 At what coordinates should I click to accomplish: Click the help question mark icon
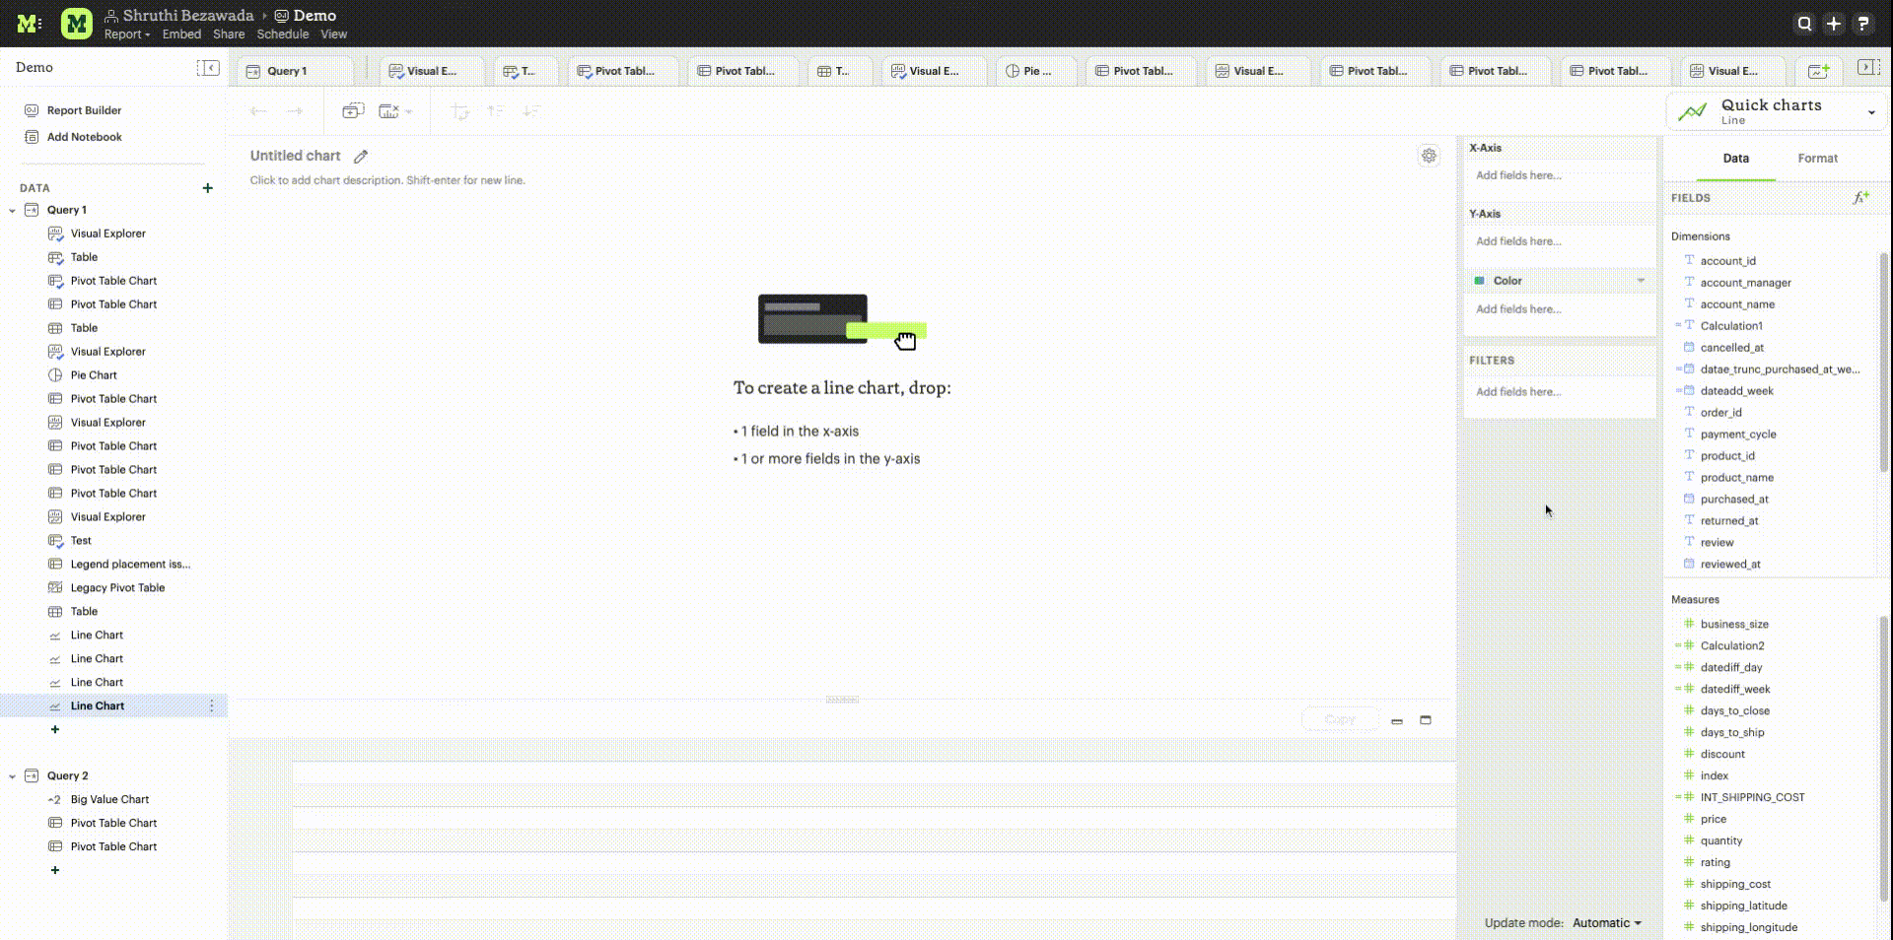click(x=1862, y=24)
